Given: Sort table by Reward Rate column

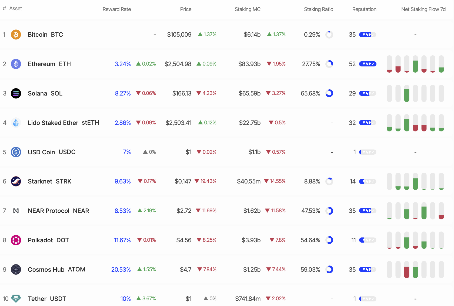Looking at the screenshot, I should point(116,9).
